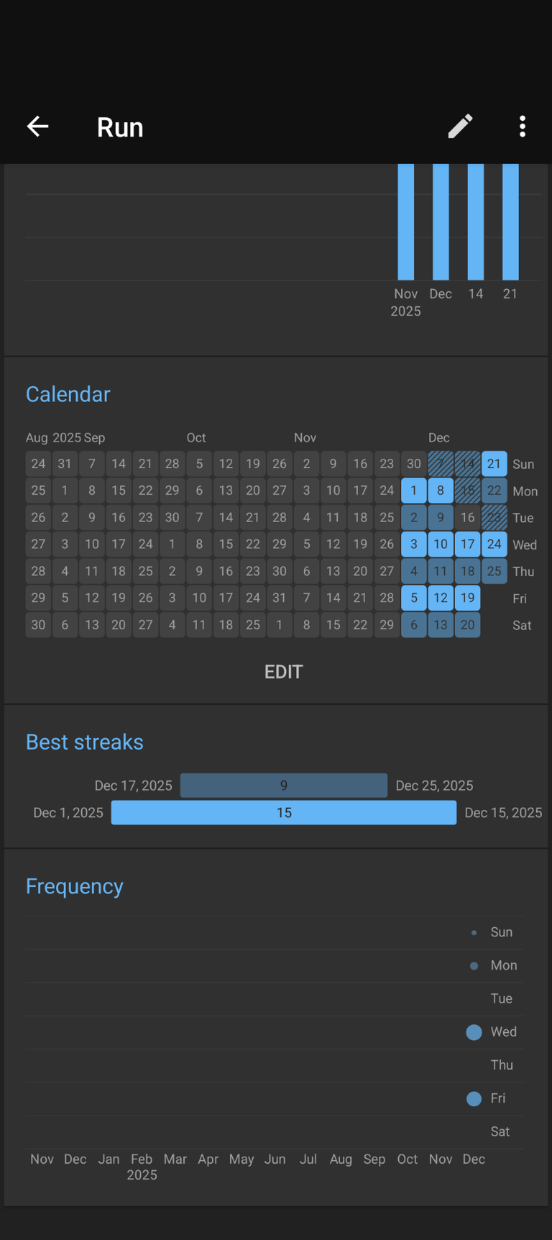Tap the bar above the 21 label
552x1240 pixels.
pos(510,222)
